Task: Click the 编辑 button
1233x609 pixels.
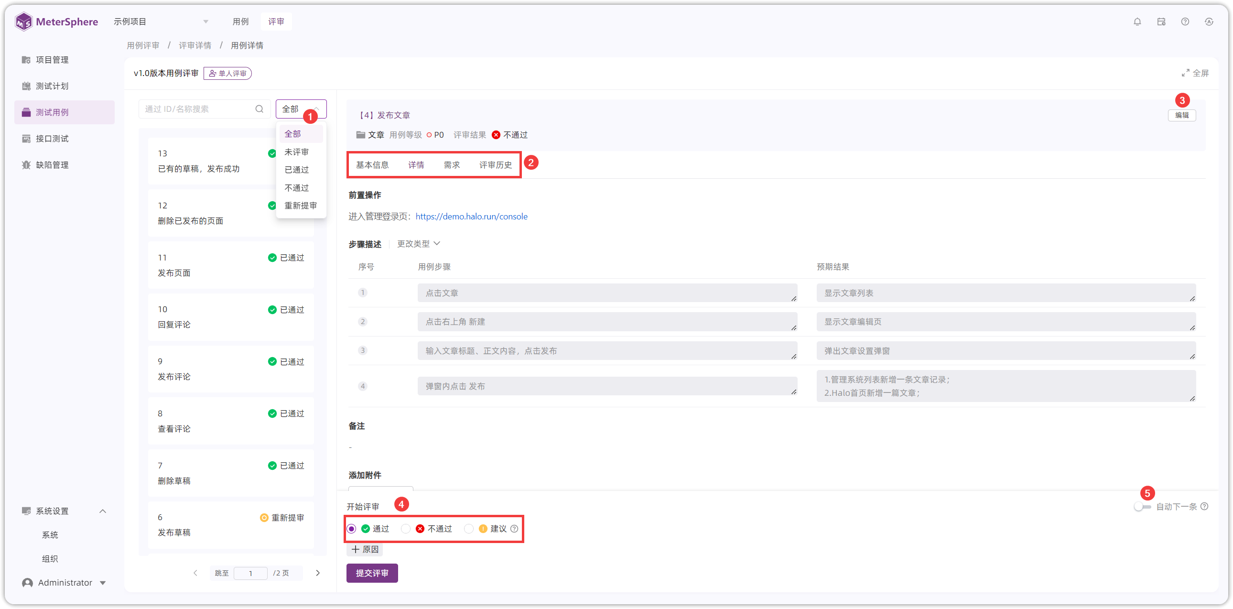Action: [x=1182, y=115]
